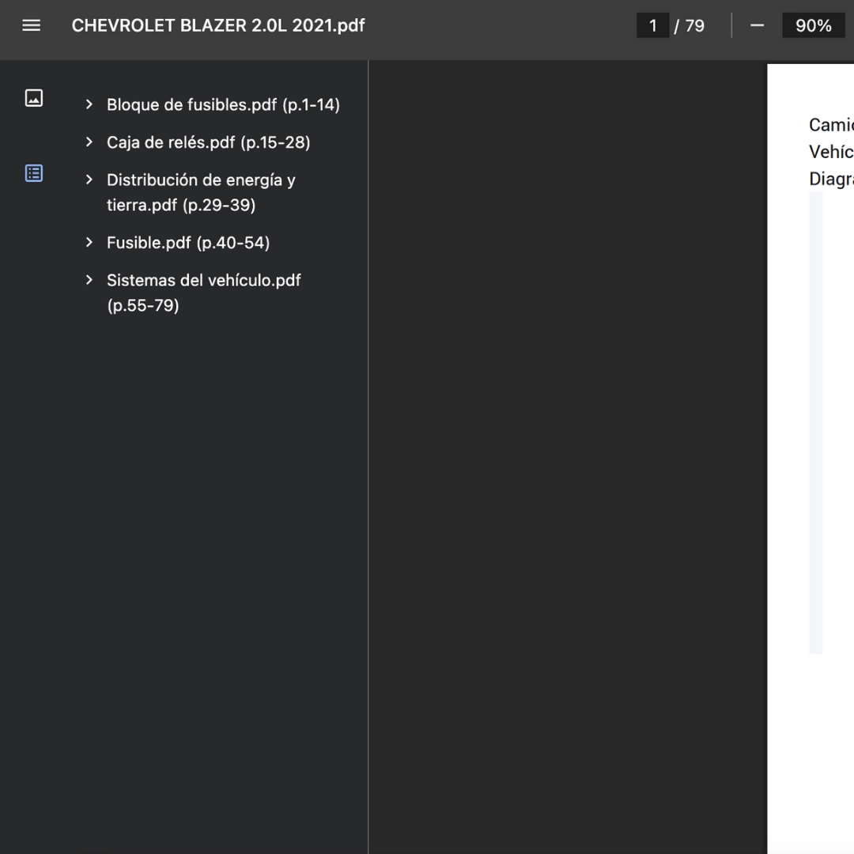Open Caja de relés.pdf (p.15-28) bookmark
The image size is (854, 854).
click(x=209, y=142)
